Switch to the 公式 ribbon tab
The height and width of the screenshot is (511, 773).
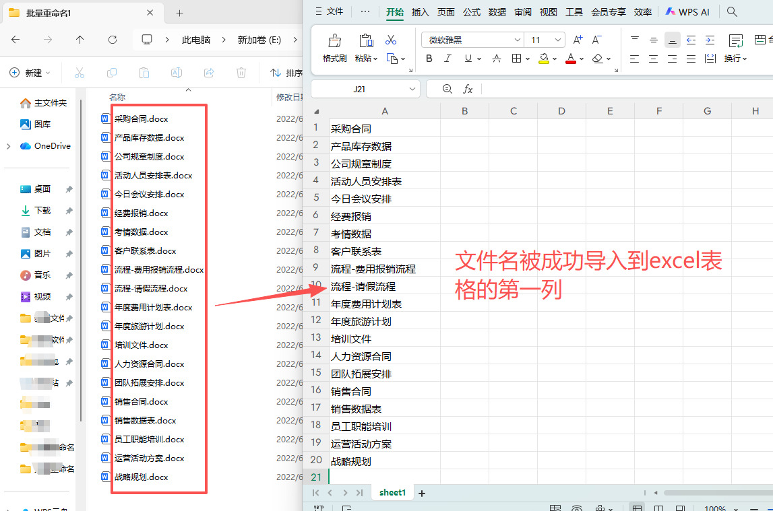coord(471,12)
